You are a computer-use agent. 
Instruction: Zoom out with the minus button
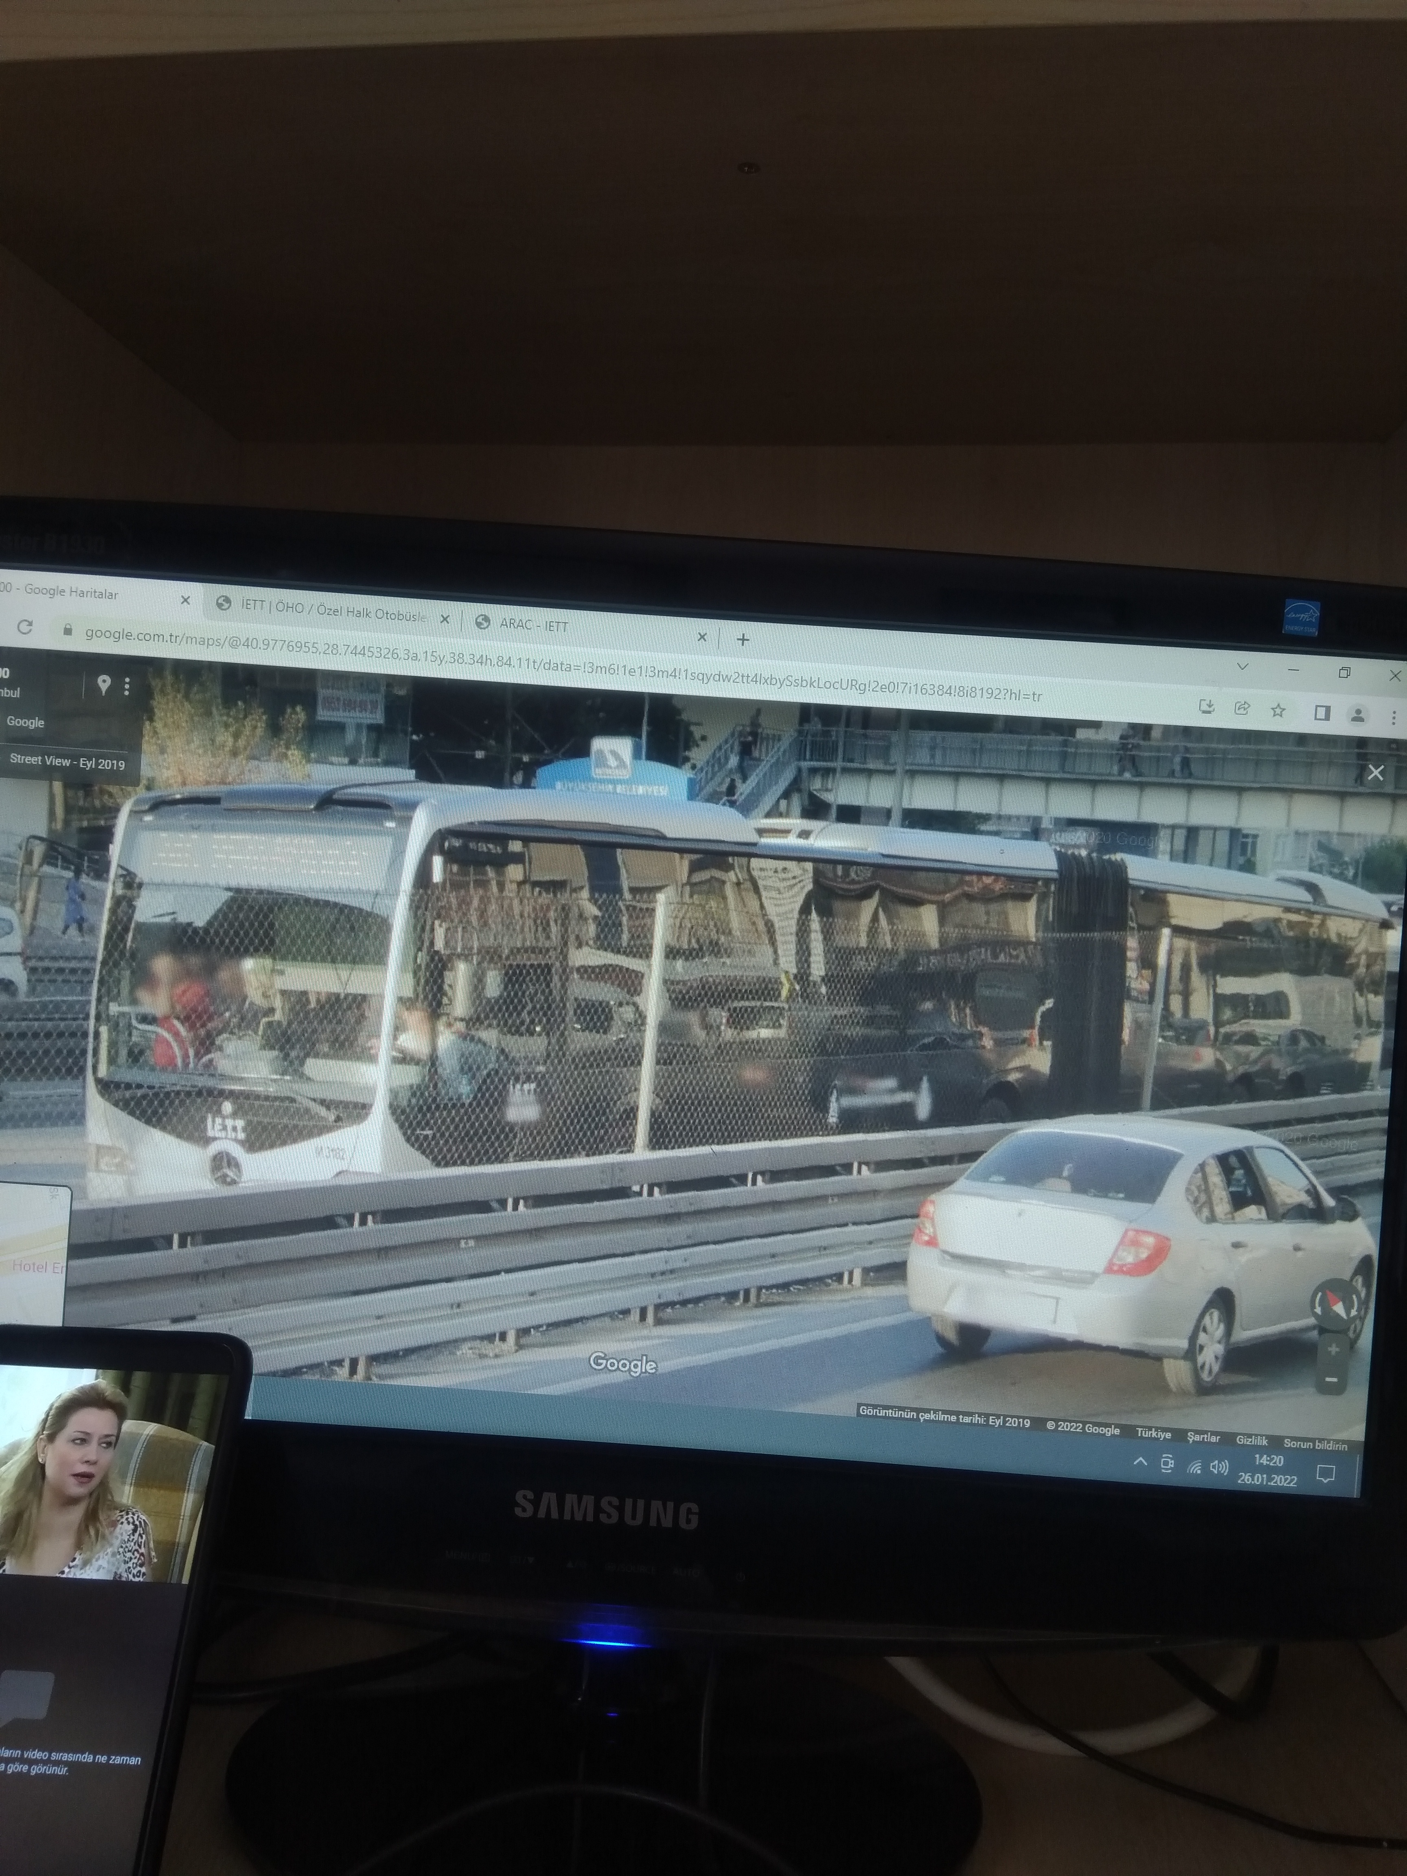(1332, 1380)
